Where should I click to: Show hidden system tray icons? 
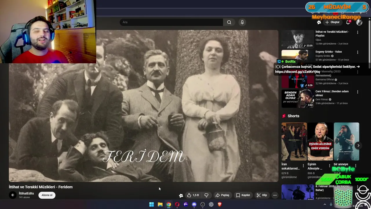click(x=325, y=204)
